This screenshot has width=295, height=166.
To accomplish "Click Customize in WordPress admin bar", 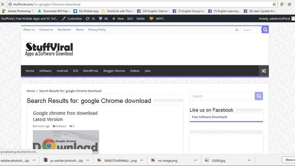I will (72, 18).
